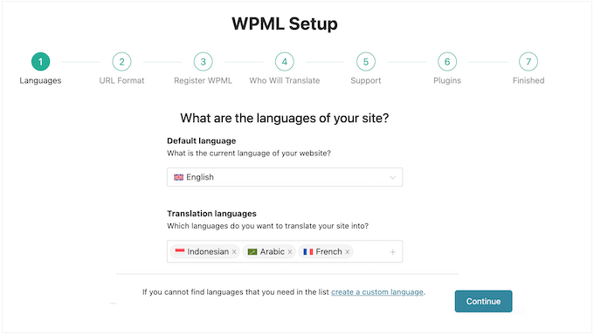Click the English flag icon

(x=178, y=177)
